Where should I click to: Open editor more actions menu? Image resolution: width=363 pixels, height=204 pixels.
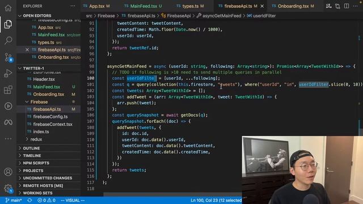(x=355, y=6)
